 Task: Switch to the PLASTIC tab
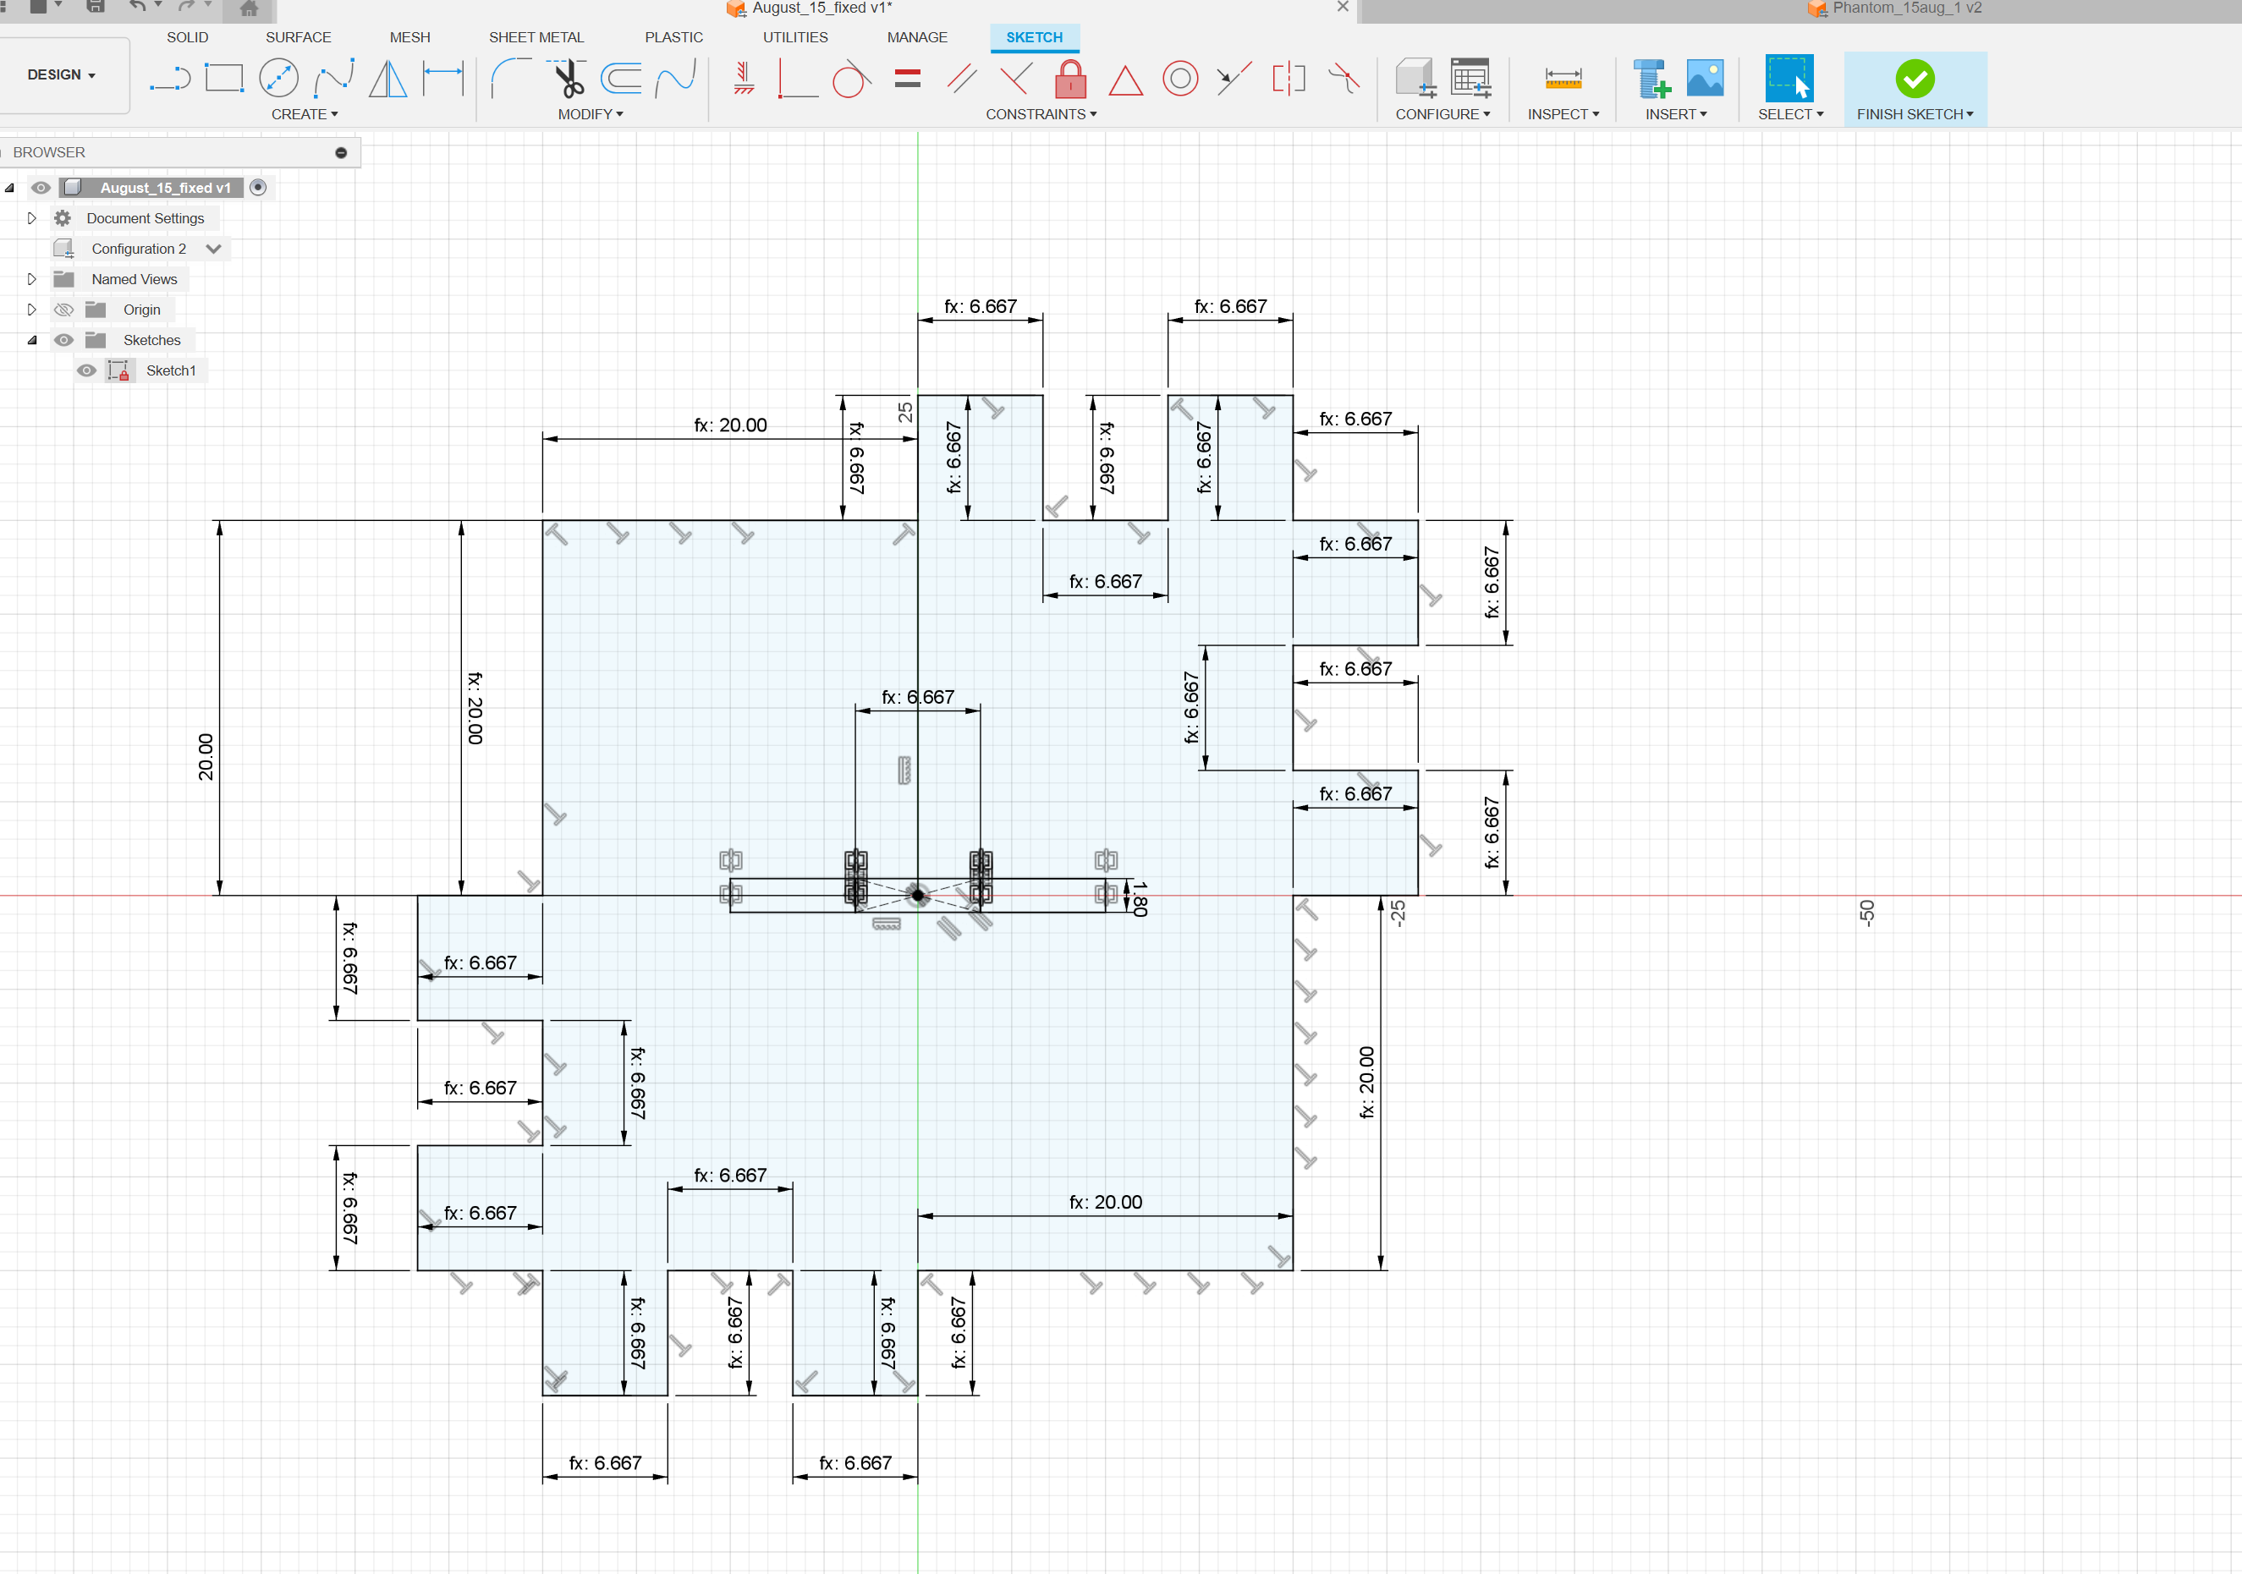tap(673, 37)
